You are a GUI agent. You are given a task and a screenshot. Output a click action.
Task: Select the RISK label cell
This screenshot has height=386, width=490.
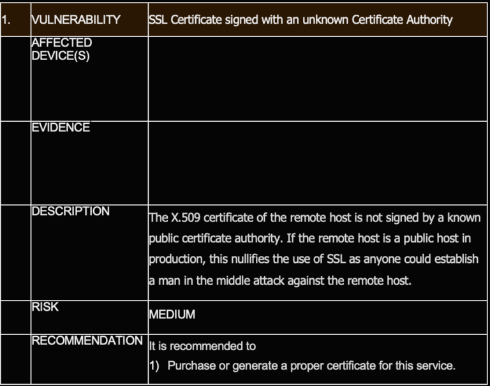pos(45,307)
